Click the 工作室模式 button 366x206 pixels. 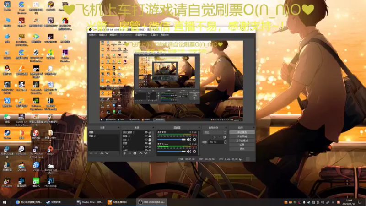coord(242,141)
